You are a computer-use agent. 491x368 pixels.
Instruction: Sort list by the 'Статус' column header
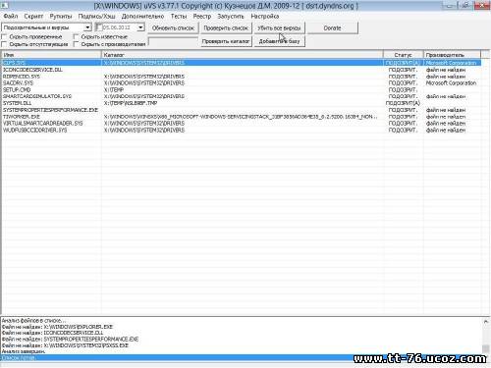[x=403, y=55]
